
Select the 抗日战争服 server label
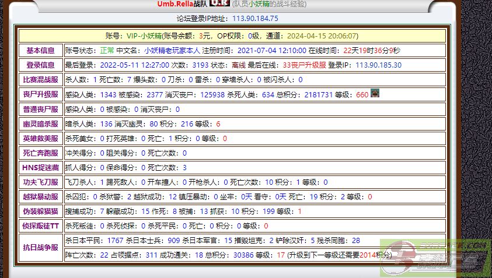pos(41,248)
